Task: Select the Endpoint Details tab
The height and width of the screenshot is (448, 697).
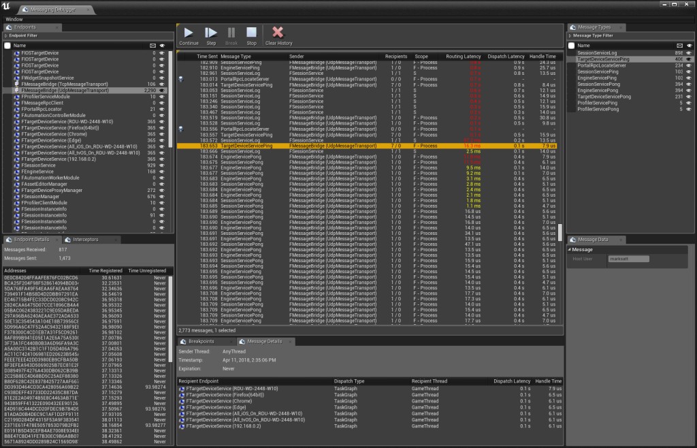Action: pos(31,239)
